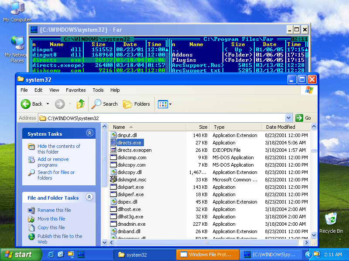This screenshot has width=349, height=261.
Task: Expand the Address bar dropdown
Action: (x=288, y=118)
